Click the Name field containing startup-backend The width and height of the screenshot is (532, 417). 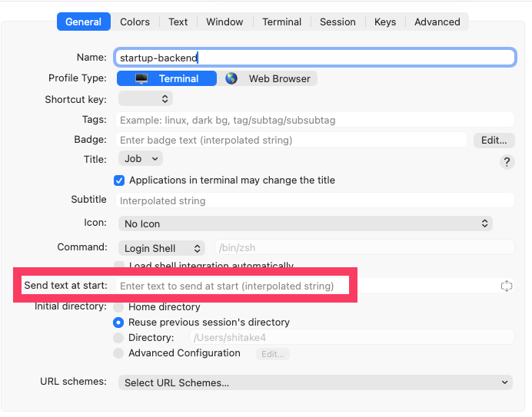tap(315, 58)
